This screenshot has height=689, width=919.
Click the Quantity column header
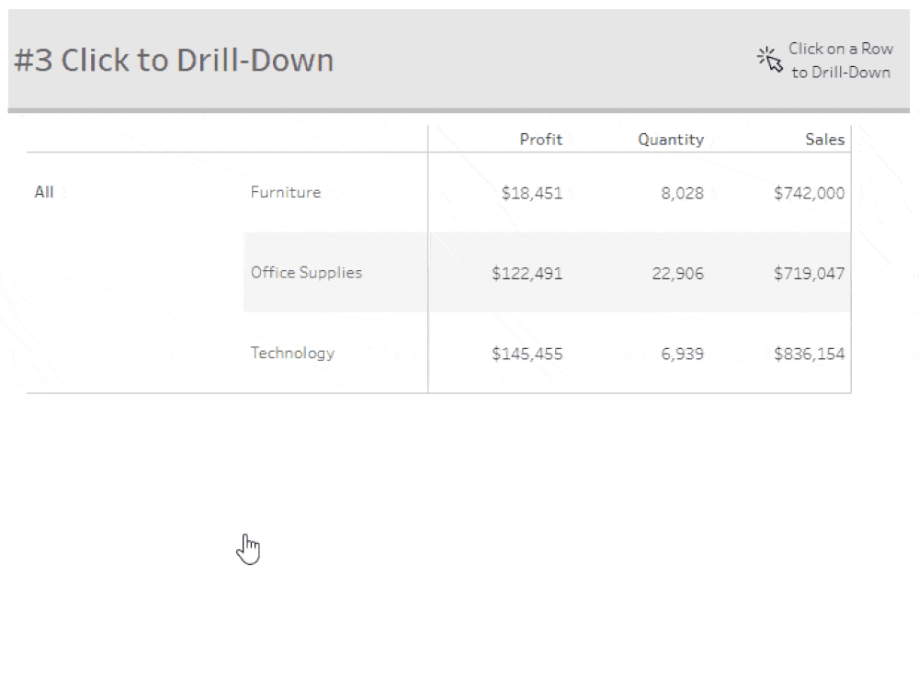[x=671, y=140]
